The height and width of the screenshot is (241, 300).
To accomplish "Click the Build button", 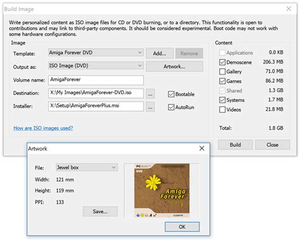I will (x=235, y=145).
